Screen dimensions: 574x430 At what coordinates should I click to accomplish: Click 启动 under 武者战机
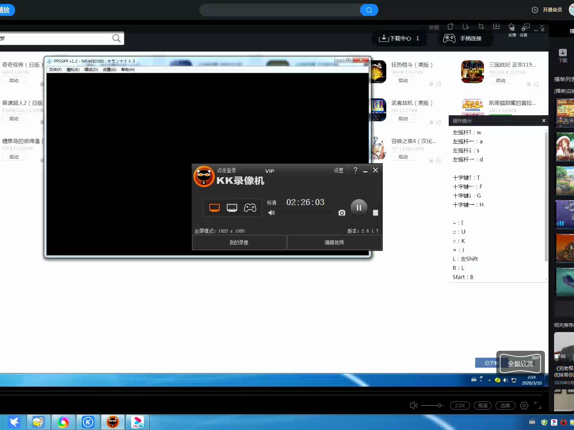[403, 119]
